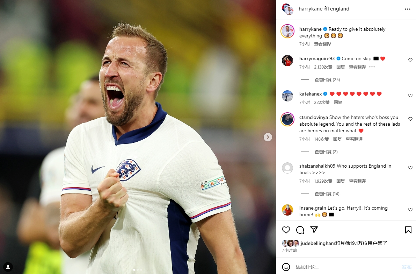Screen dimensions: 416x274
Task: Expand 14 replies under shaizanshaikh09 comment
Action: [x=327, y=194]
